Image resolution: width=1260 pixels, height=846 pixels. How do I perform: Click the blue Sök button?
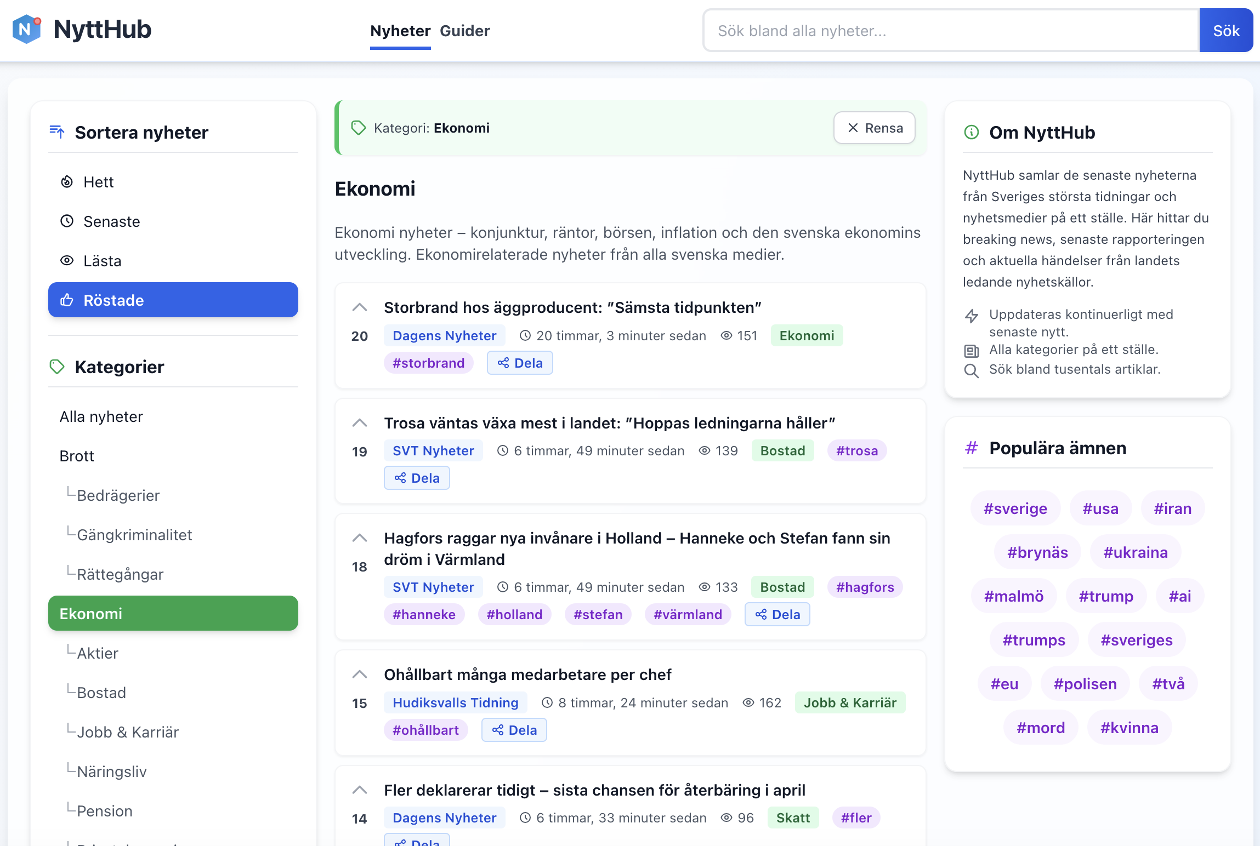click(1226, 31)
